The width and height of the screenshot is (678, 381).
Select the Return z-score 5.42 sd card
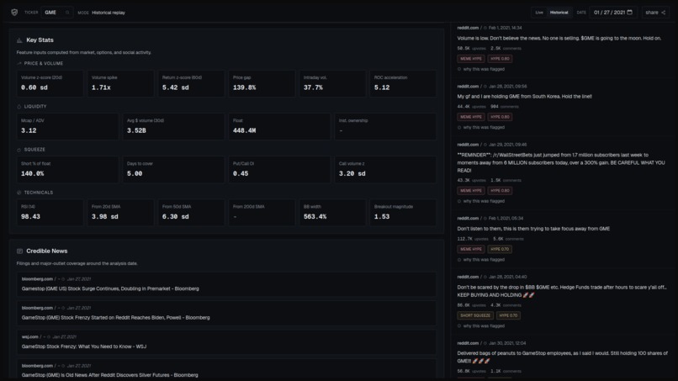pyautogui.click(x=191, y=83)
